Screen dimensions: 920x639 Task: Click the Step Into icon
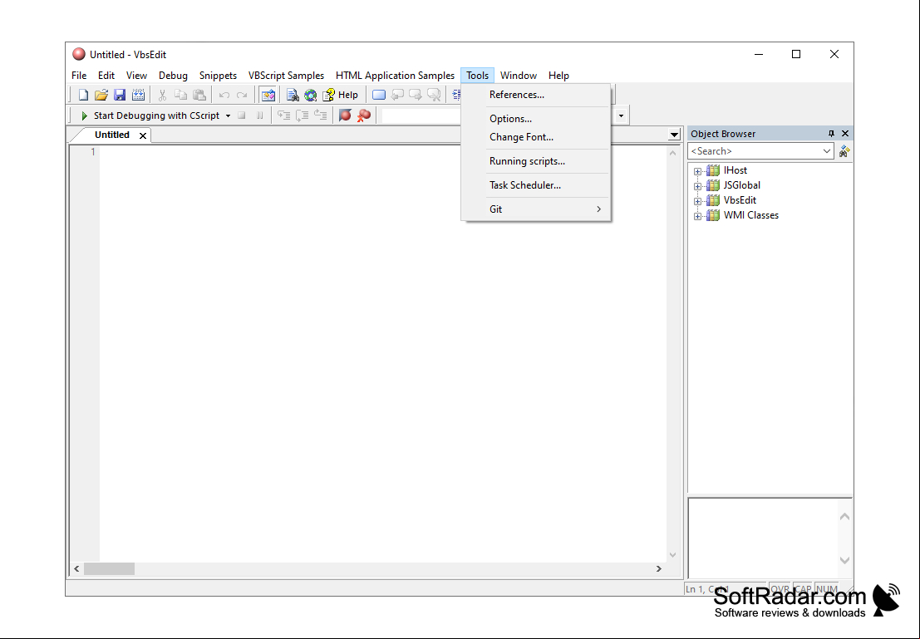point(284,116)
